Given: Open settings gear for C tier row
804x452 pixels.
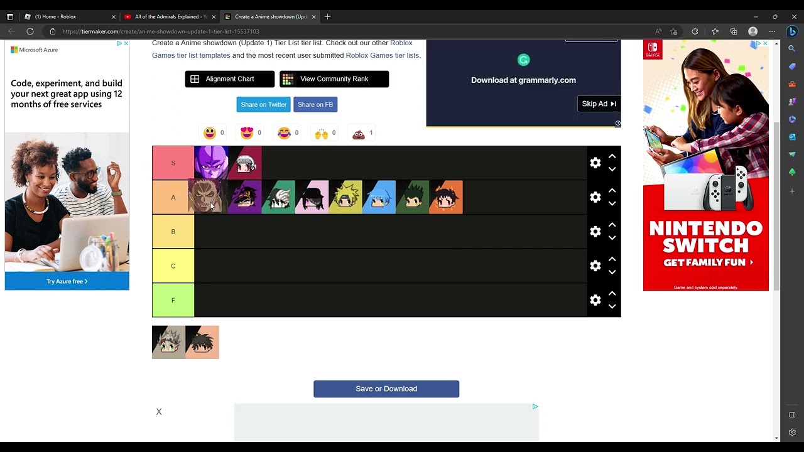Looking at the screenshot, I should [x=595, y=266].
